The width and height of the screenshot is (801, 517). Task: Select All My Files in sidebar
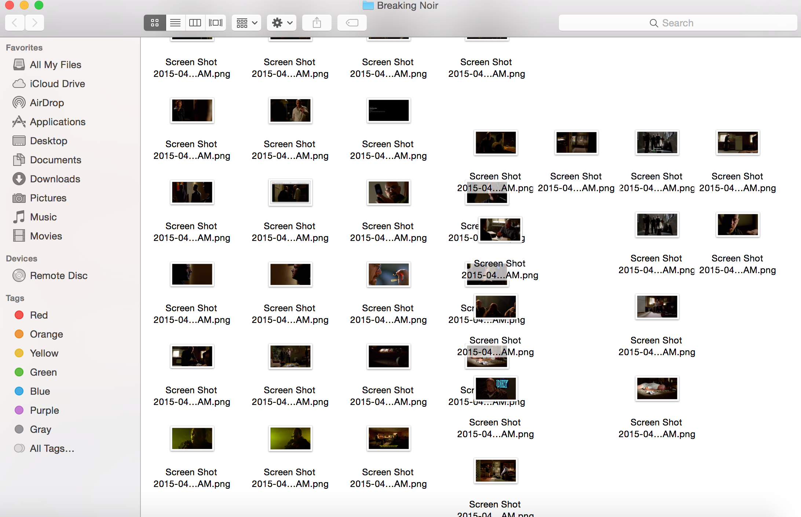(55, 65)
